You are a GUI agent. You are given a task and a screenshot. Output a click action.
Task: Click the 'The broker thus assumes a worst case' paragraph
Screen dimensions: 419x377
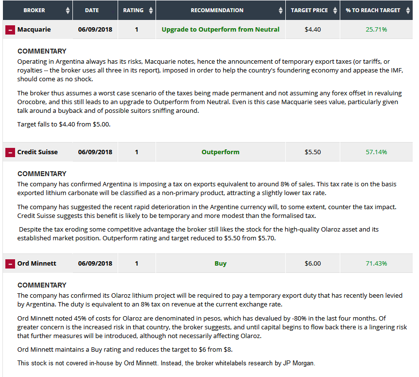coord(209,102)
